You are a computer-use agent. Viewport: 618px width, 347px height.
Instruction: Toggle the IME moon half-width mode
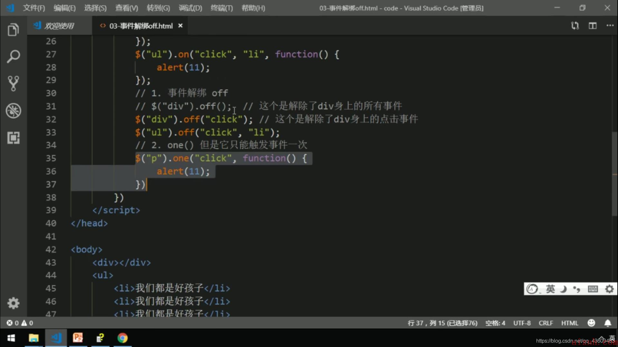563,289
